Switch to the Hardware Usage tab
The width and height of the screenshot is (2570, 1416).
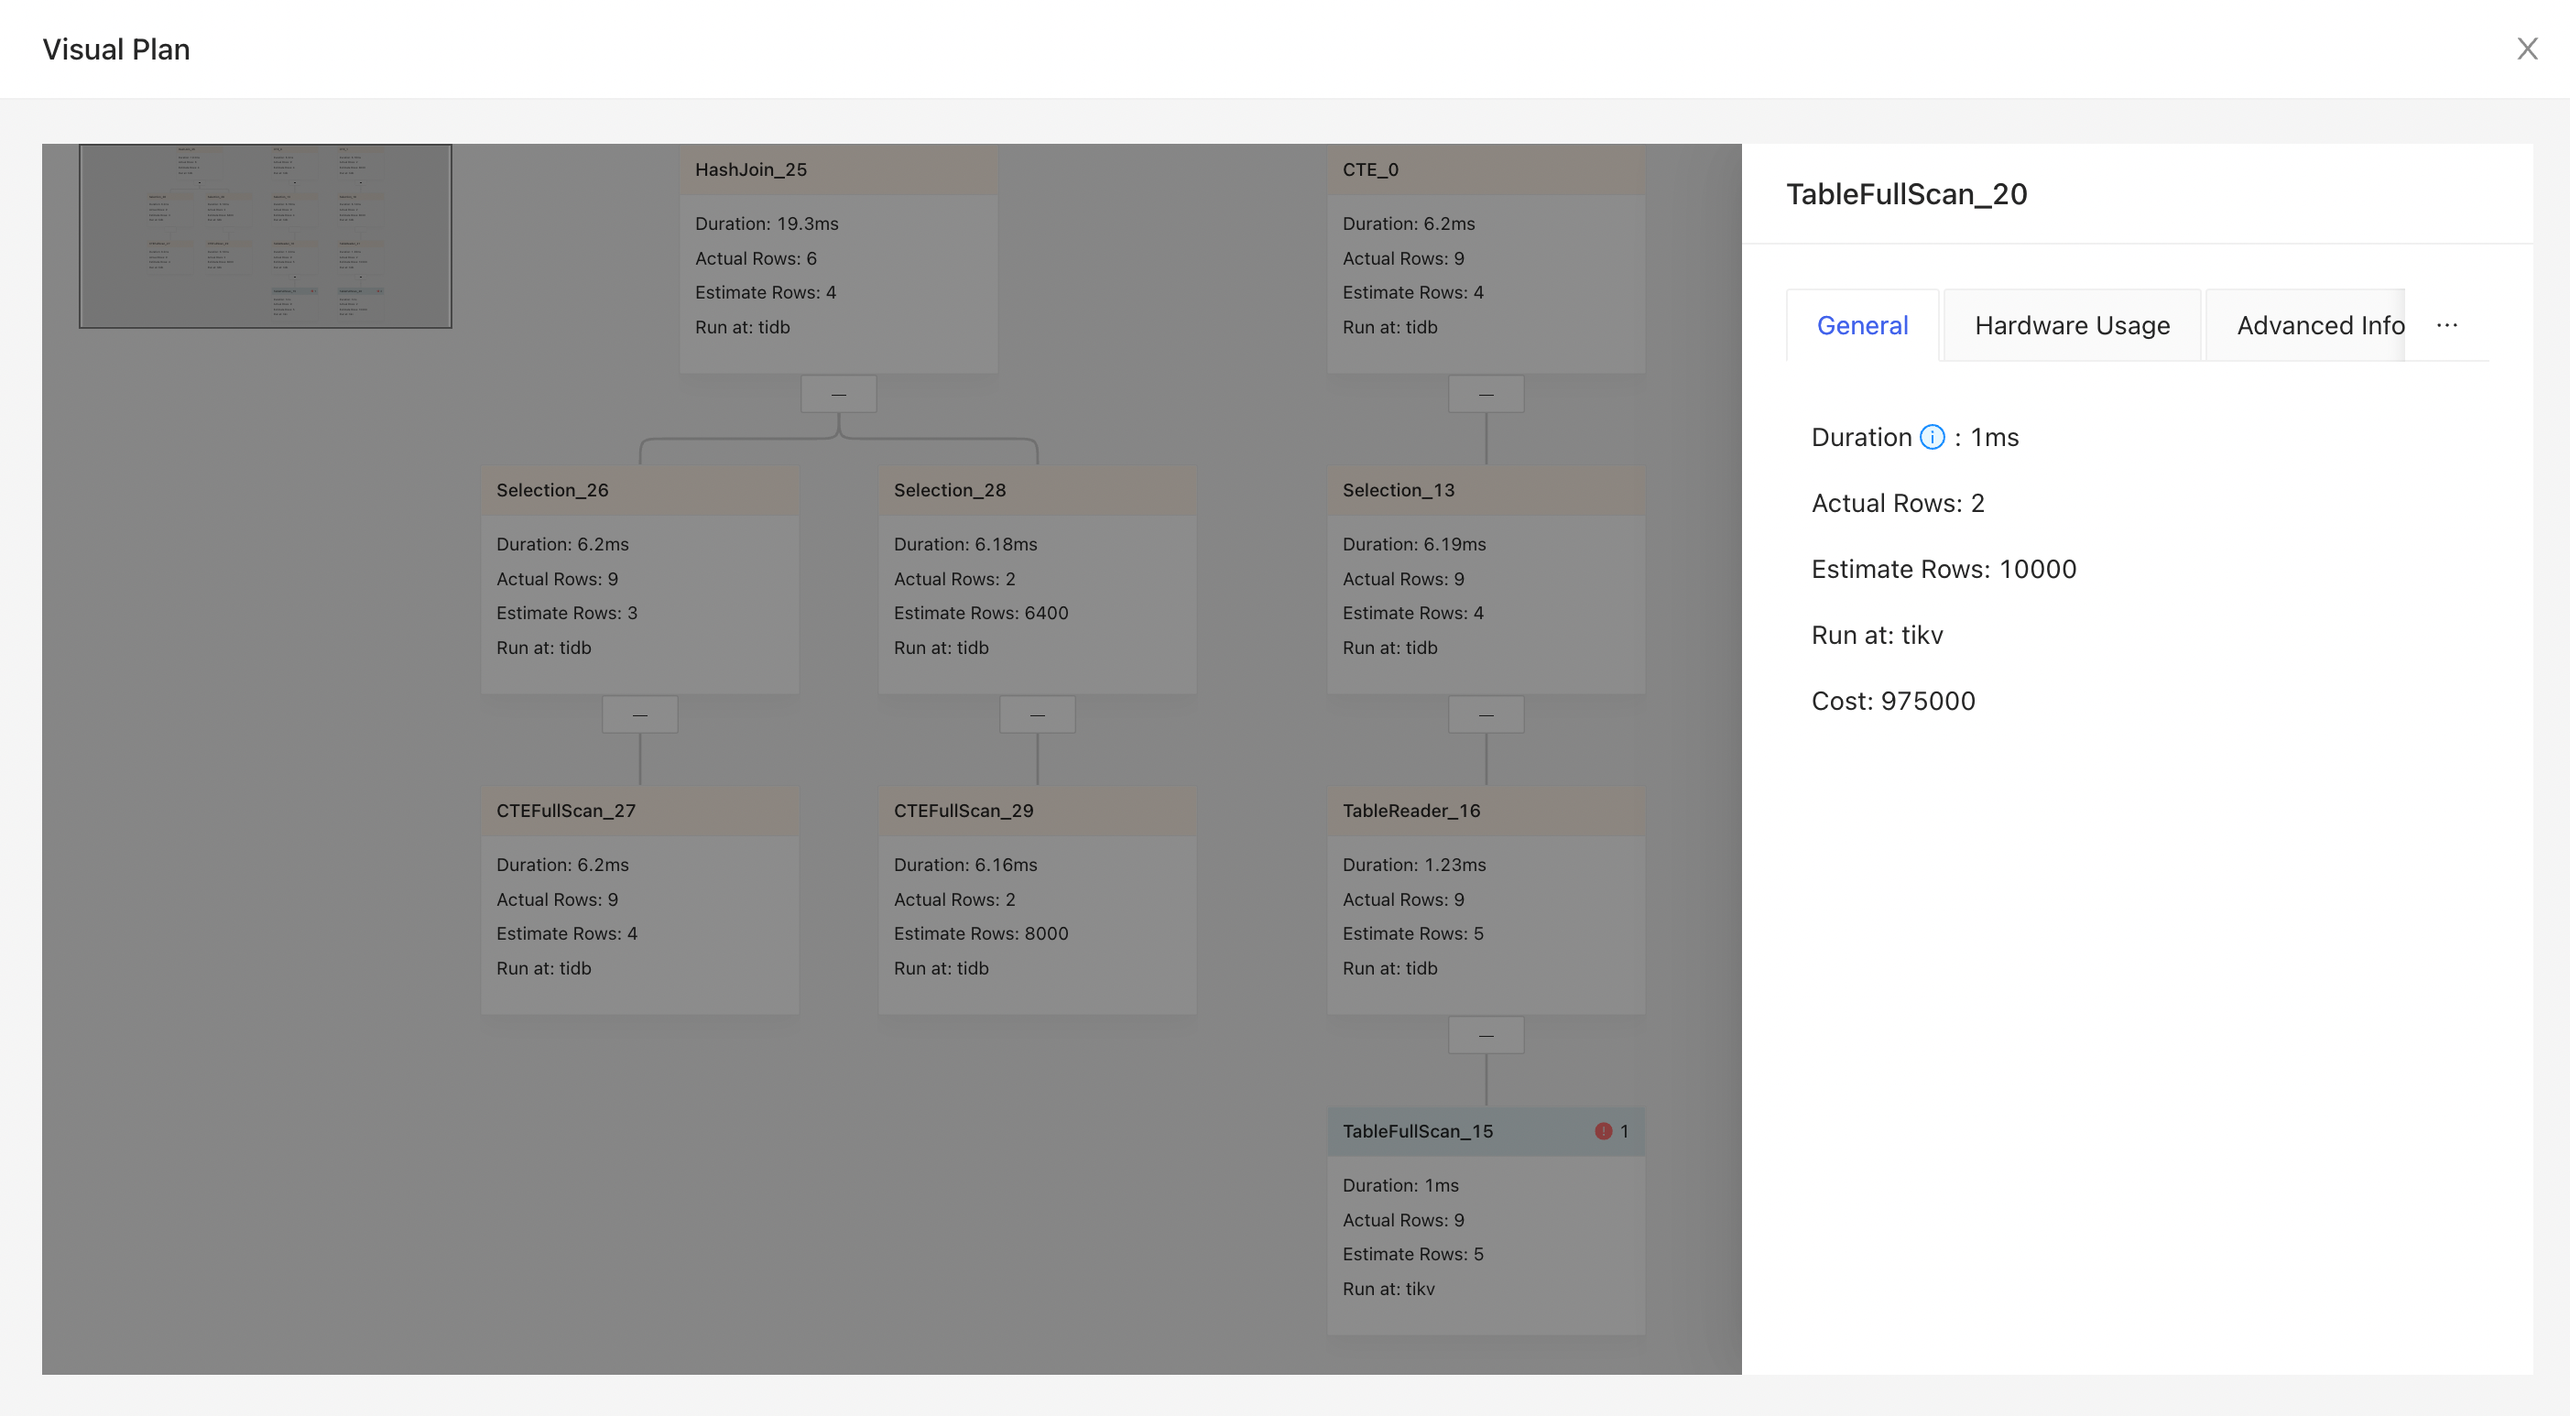point(2071,325)
